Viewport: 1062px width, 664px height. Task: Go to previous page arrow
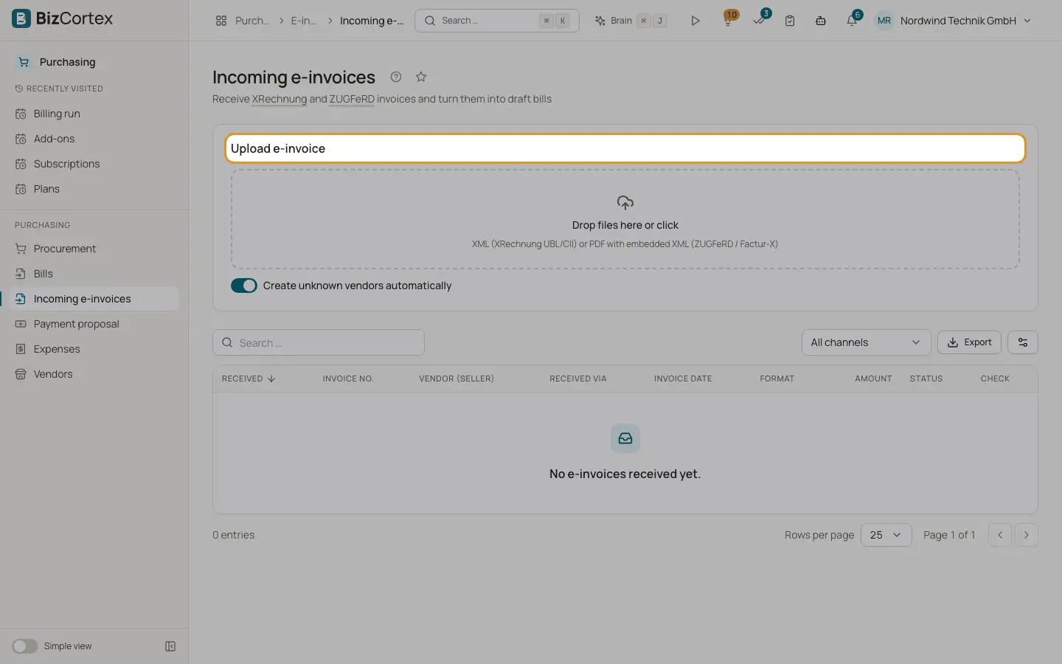click(1000, 535)
